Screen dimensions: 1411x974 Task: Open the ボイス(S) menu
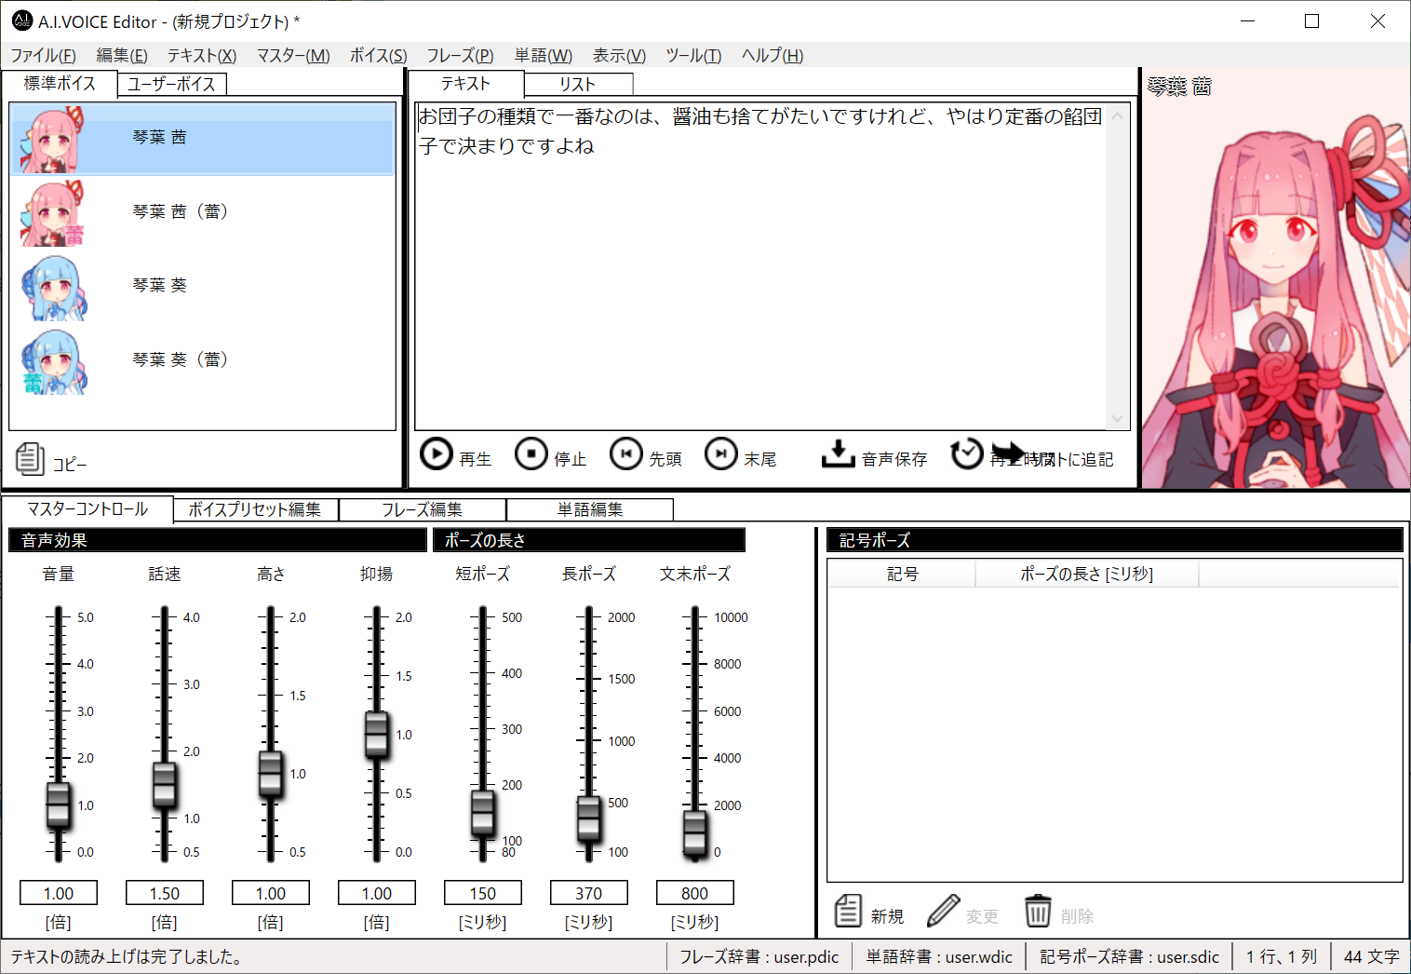coord(378,55)
